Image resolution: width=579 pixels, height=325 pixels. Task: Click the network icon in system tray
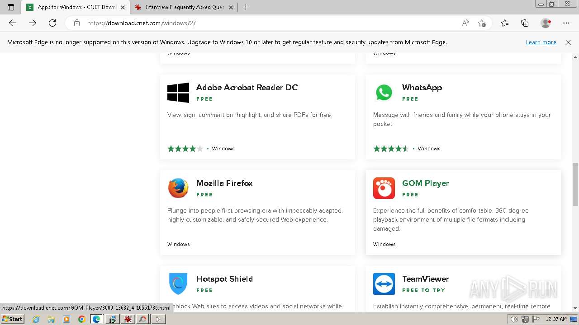pos(525,319)
